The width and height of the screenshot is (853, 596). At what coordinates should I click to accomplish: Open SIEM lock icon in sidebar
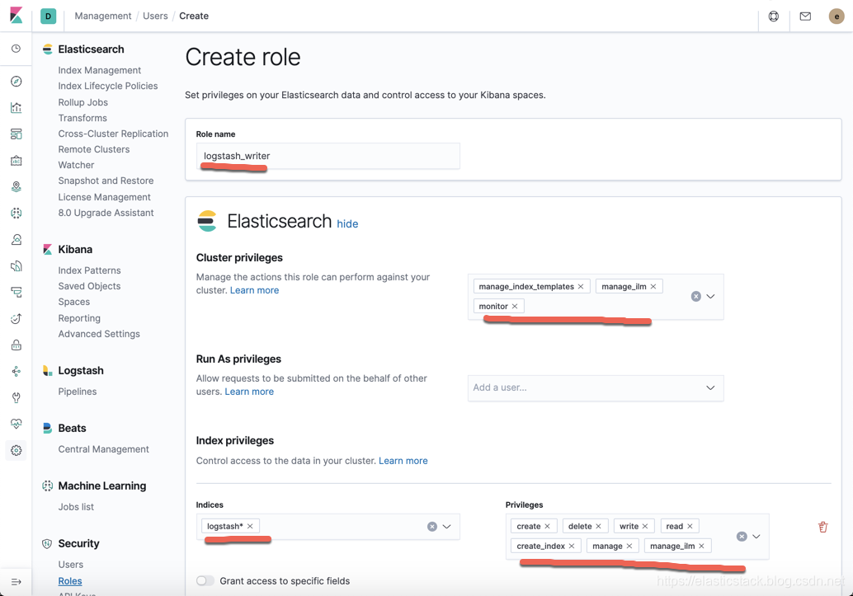(x=16, y=345)
